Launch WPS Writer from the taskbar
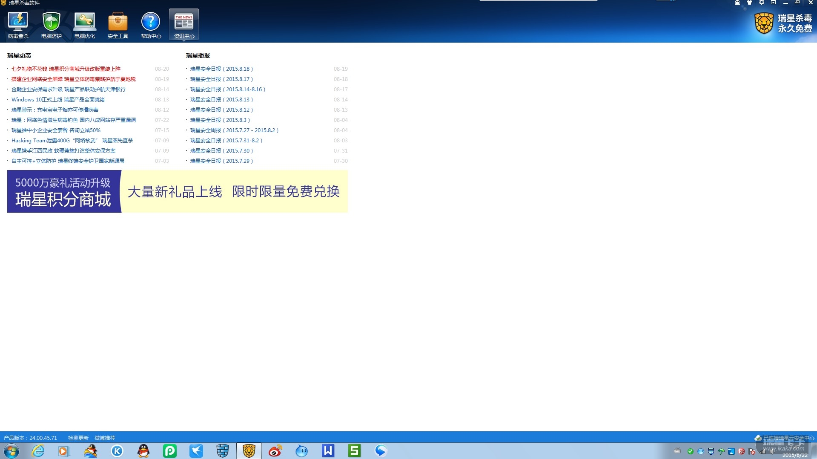Viewport: 817px width, 459px height. (x=328, y=451)
